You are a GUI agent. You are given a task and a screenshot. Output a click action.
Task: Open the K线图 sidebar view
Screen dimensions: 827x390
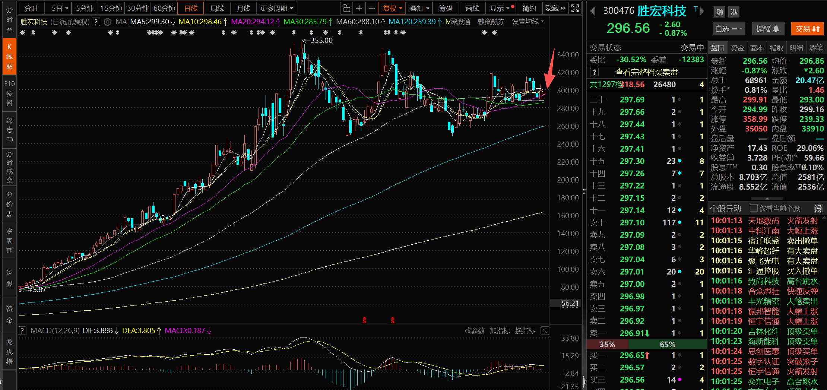tap(9, 57)
